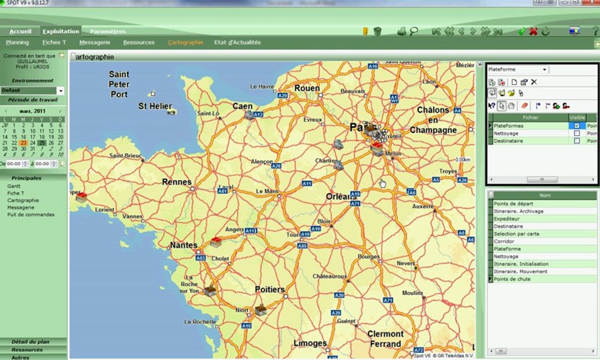Click the flag with plus icon
This screenshot has width=600, height=360.
(538, 105)
